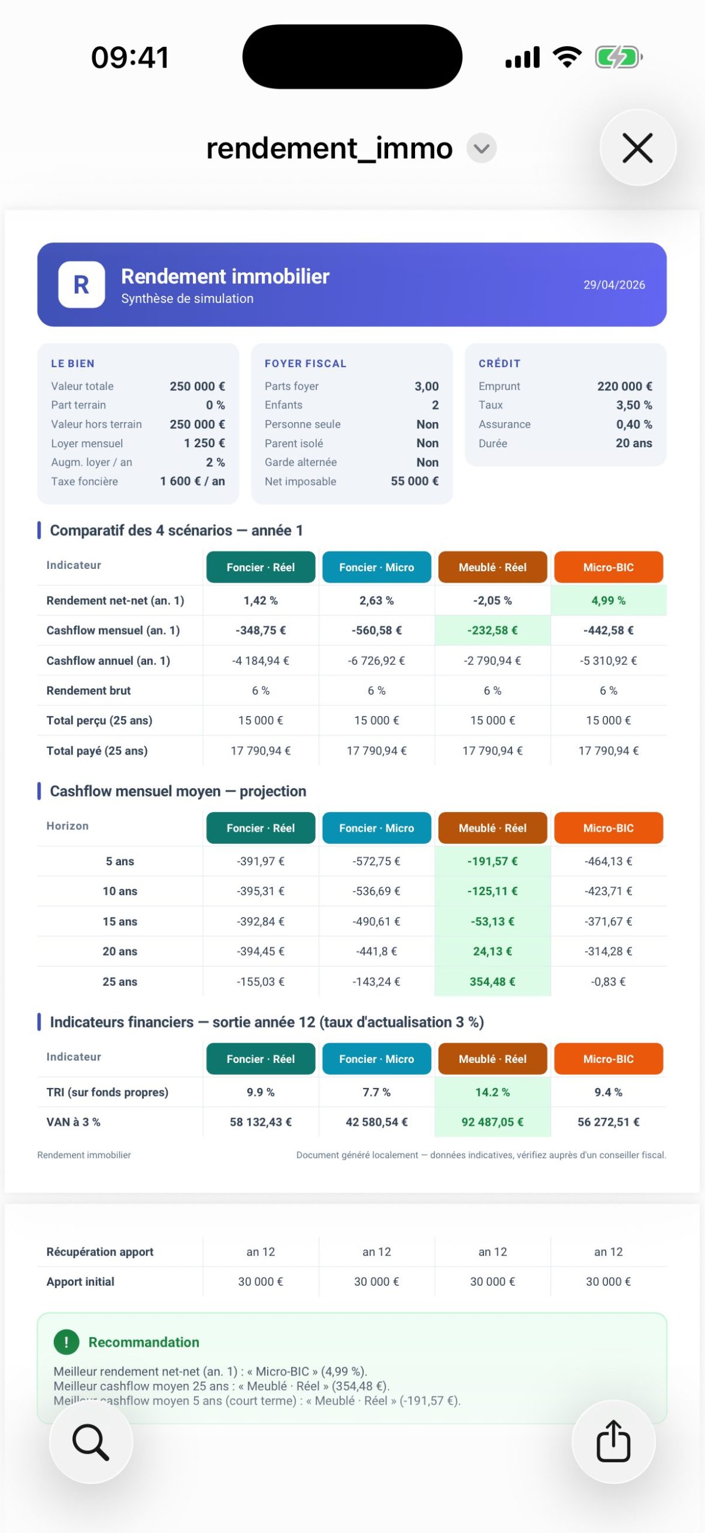The image size is (705, 1533).
Task: Tap the cellular signal bars icon
Action: [522, 57]
